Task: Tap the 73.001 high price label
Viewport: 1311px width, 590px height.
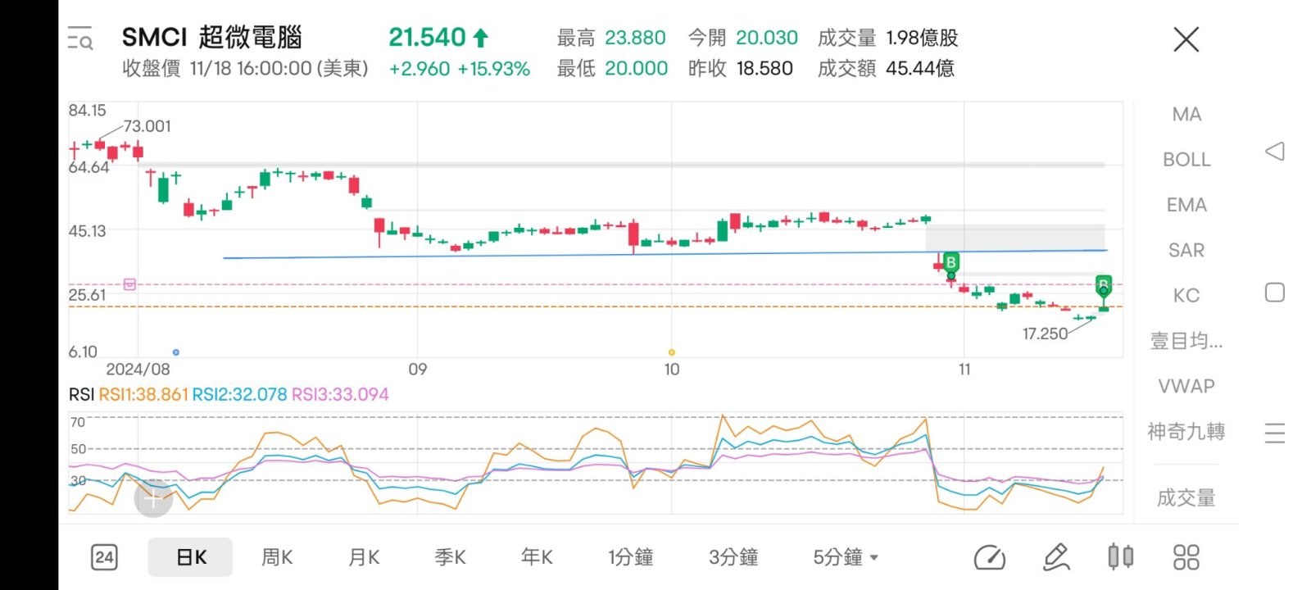Action: 147,126
